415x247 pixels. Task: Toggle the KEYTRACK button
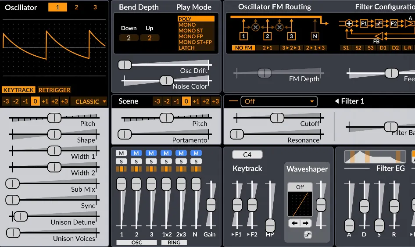[18, 90]
